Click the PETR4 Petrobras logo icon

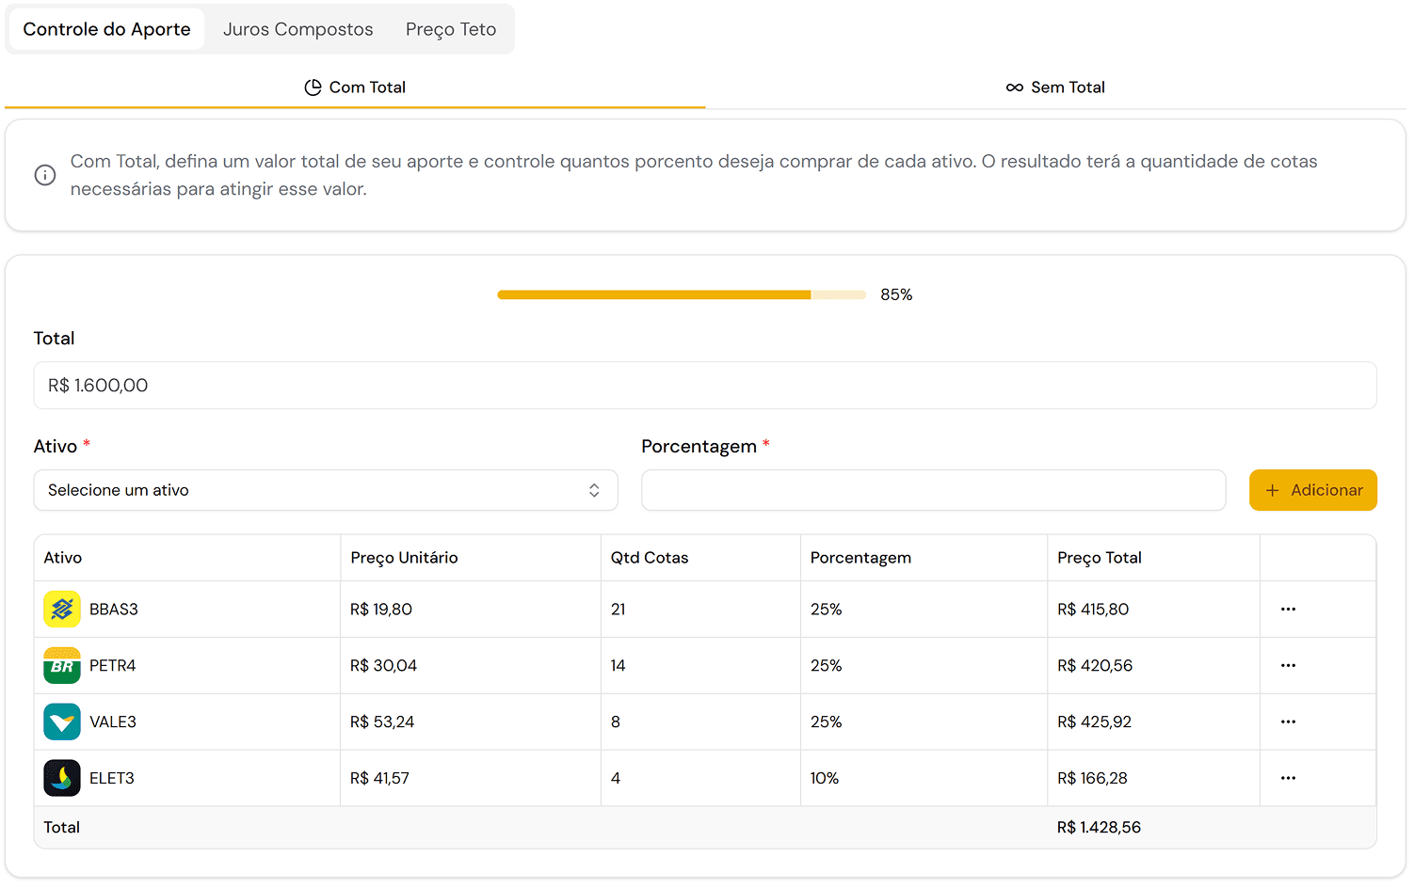point(62,666)
